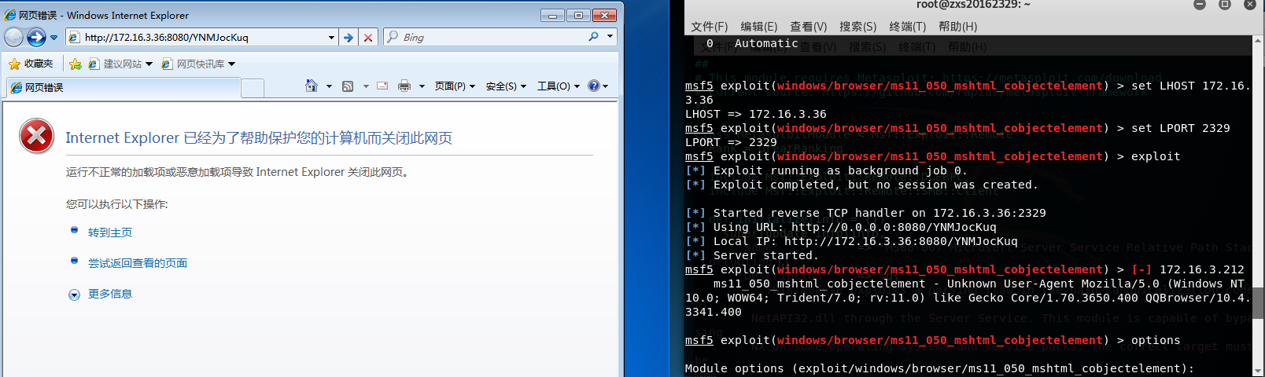Open the recent pages dropdown arrow

point(53,37)
